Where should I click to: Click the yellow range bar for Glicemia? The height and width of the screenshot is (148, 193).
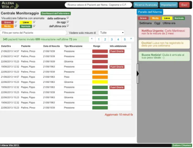(100, 82)
